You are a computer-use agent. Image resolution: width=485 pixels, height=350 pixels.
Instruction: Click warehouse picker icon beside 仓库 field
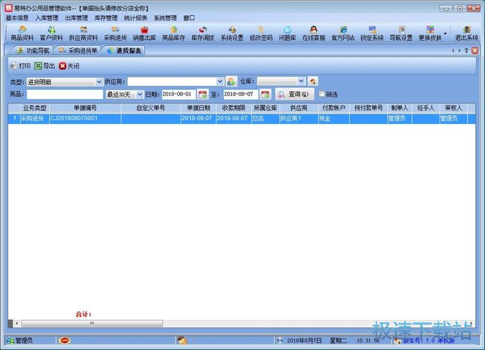click(x=313, y=81)
